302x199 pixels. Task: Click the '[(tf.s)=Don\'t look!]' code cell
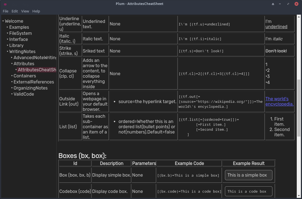click(221, 51)
